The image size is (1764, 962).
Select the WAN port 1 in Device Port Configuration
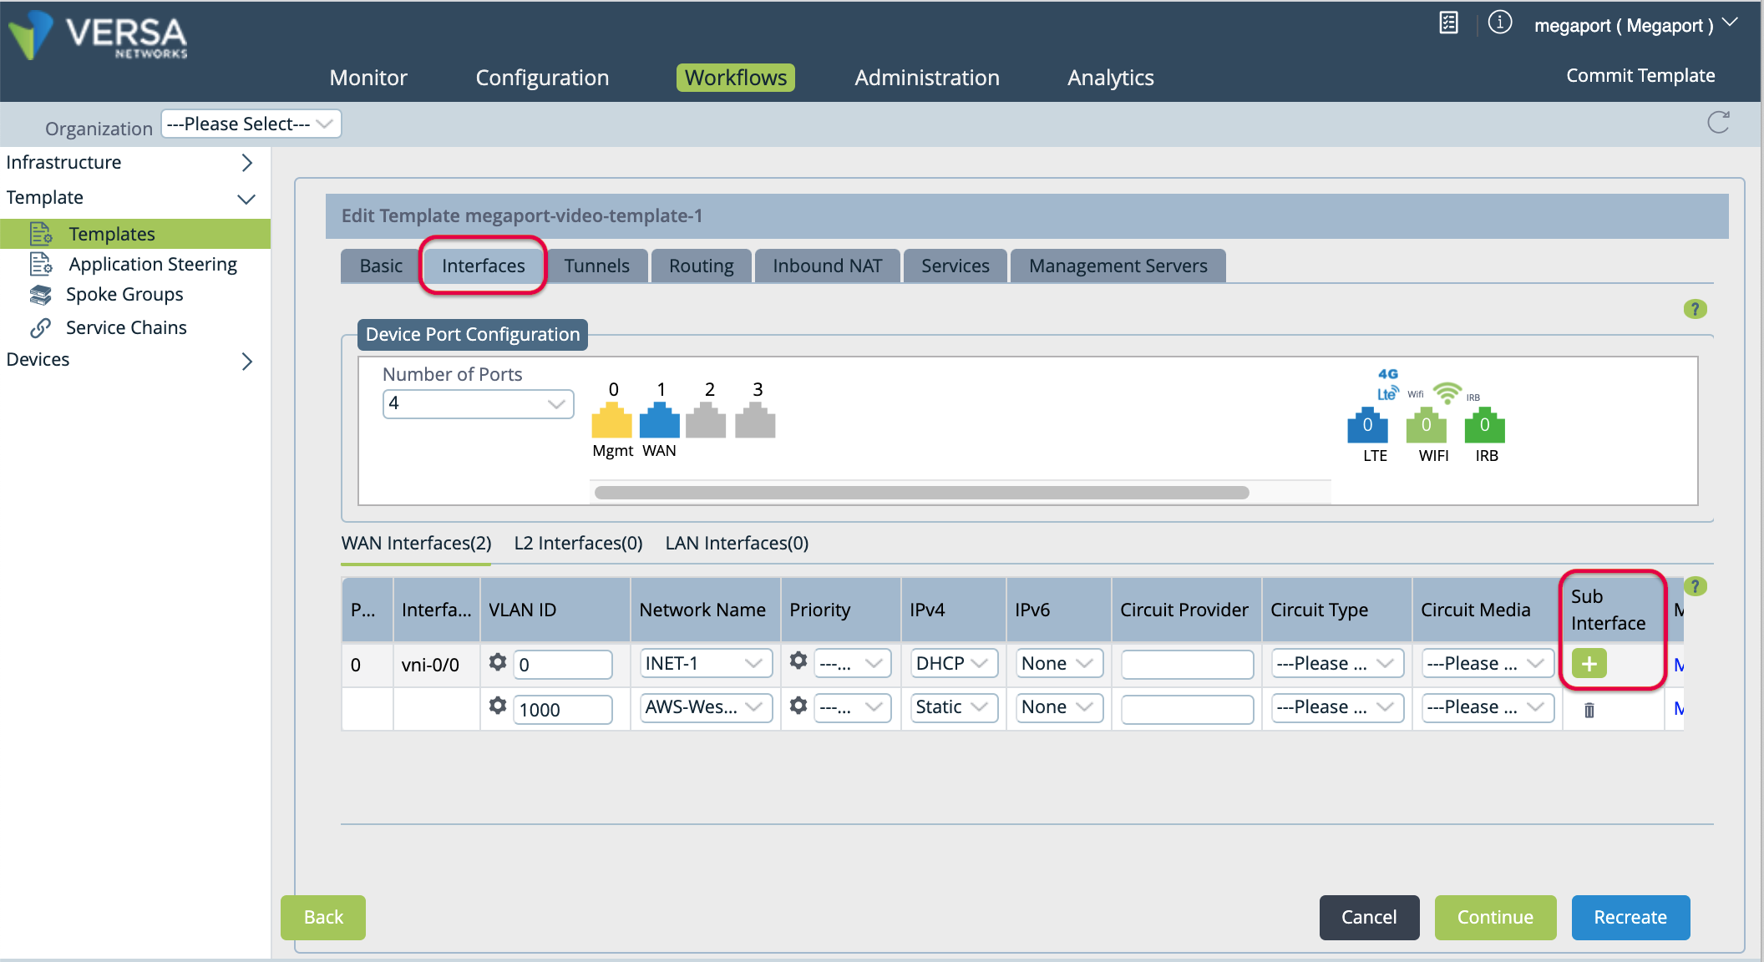coord(660,422)
